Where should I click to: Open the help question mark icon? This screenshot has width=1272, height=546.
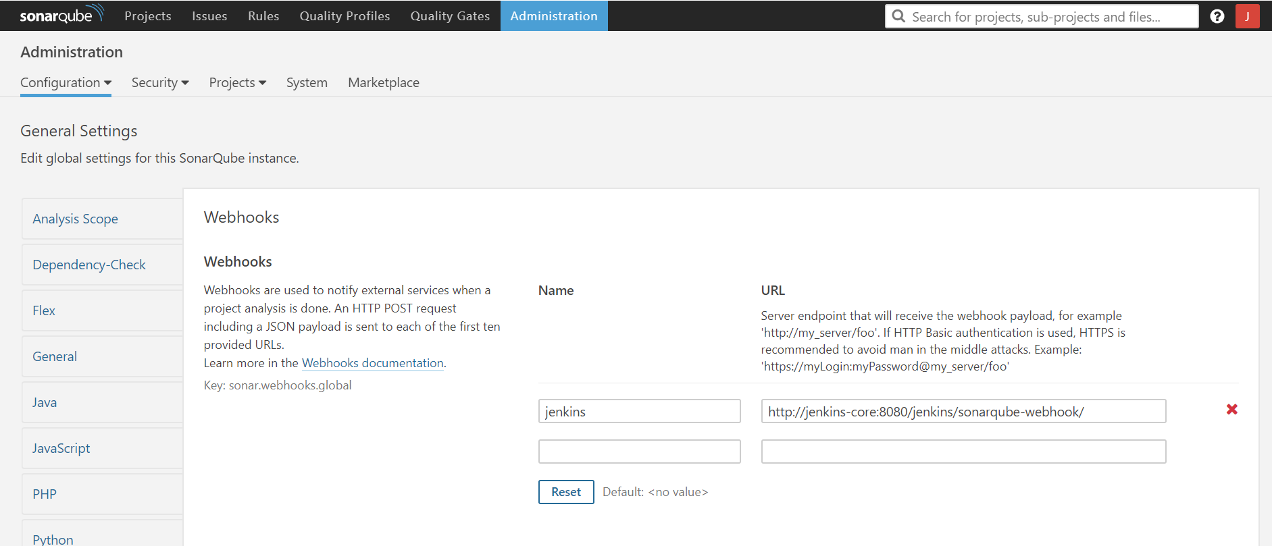click(x=1217, y=16)
